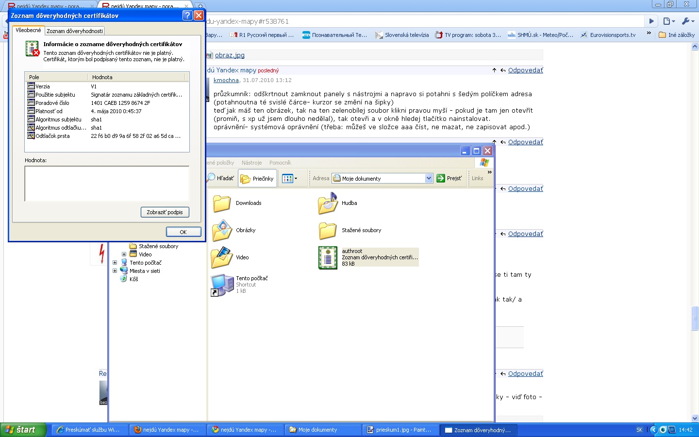Open Eurovisionsports.tv bookmark
Viewport: 699px width, 437px height.
coord(608,35)
